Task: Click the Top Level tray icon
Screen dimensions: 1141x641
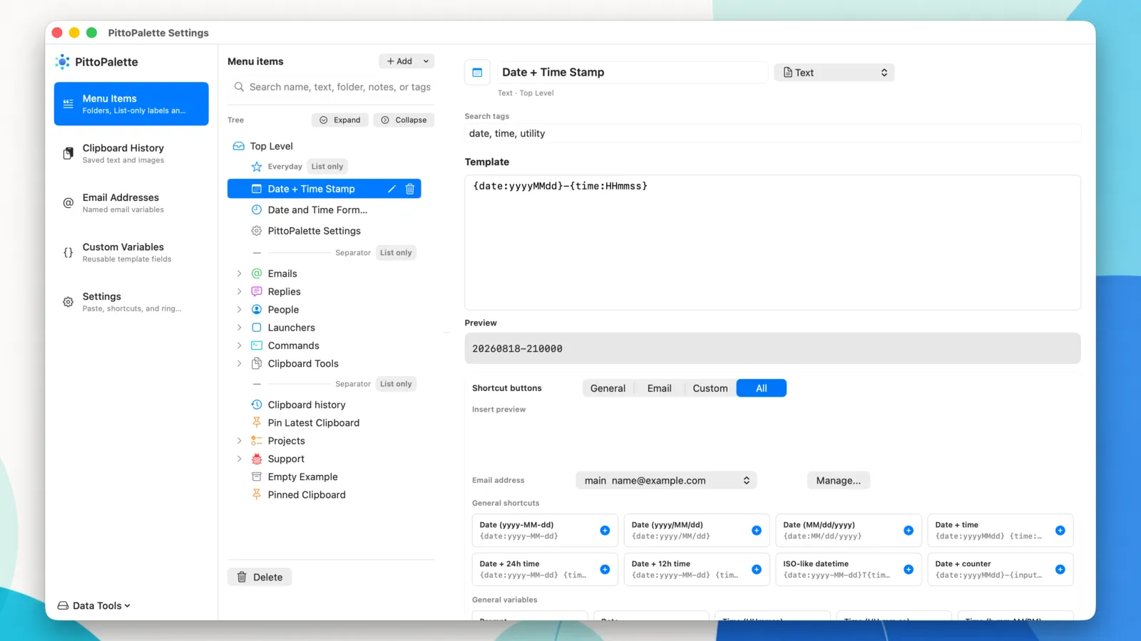Action: tap(239, 146)
